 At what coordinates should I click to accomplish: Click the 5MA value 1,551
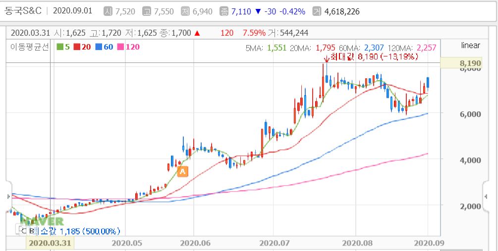tap(277, 48)
